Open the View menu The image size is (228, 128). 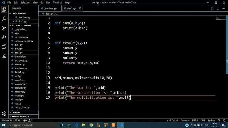click(35, 2)
